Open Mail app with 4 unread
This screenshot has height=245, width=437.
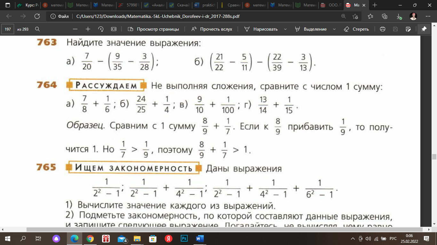tap(122, 238)
